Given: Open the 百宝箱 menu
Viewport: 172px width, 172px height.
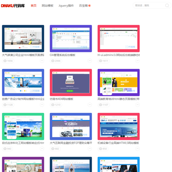Looking at the screenshot, I should tap(83, 6).
